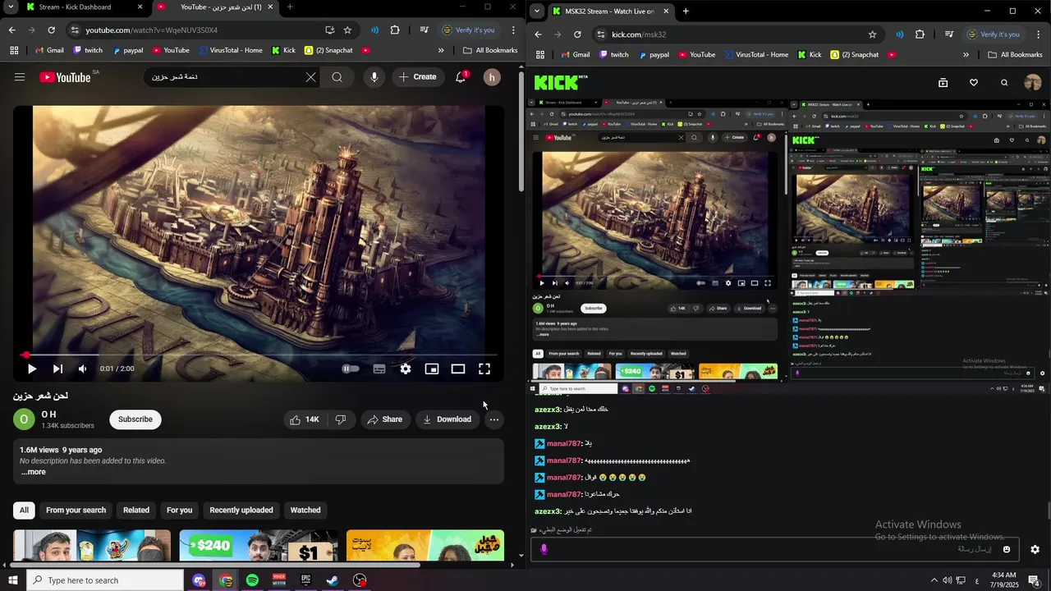The width and height of the screenshot is (1051, 591).
Task: Reload the YouTube browser page
Action: coord(51,30)
